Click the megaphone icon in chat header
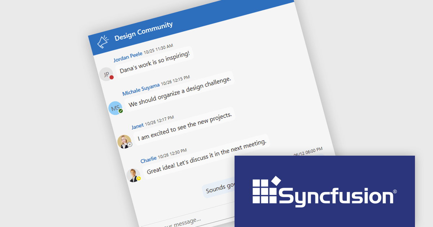 coord(103,41)
